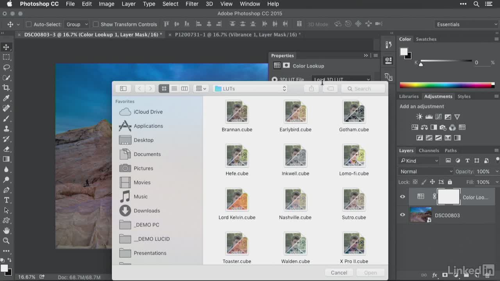Open the Load 3D LUT dropdown
Screen dimensions: 500x281
point(341,80)
